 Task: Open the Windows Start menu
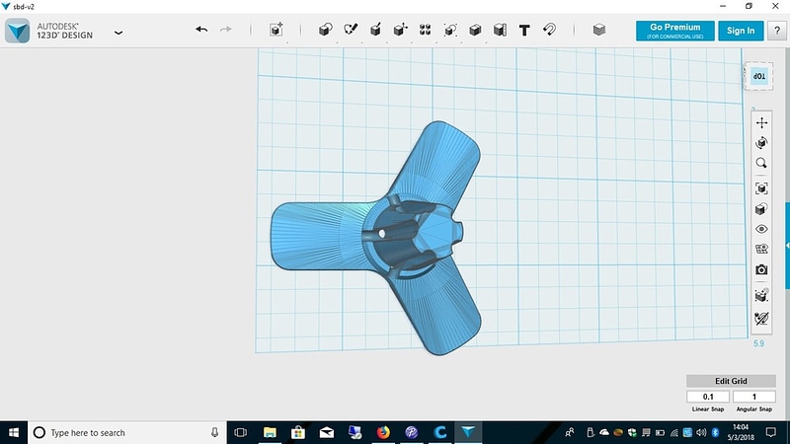(x=14, y=432)
